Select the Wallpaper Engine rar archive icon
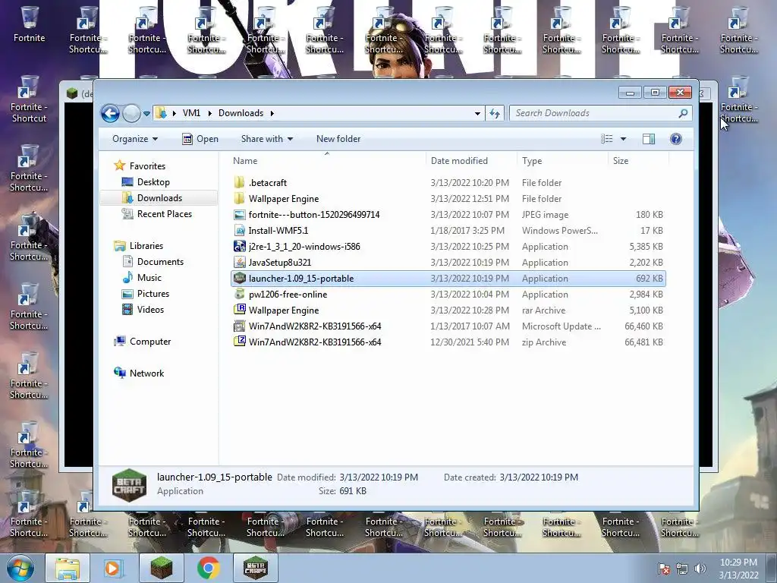Image resolution: width=777 pixels, height=583 pixels. click(239, 310)
